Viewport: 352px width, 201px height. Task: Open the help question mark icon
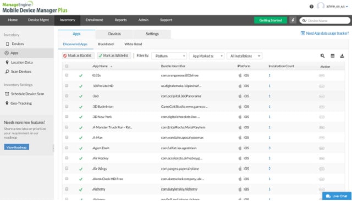coord(311,7)
